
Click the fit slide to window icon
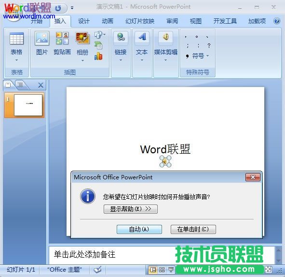tap(269, 270)
